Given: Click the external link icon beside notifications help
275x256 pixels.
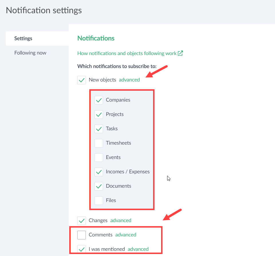Looking at the screenshot, I should (181, 53).
